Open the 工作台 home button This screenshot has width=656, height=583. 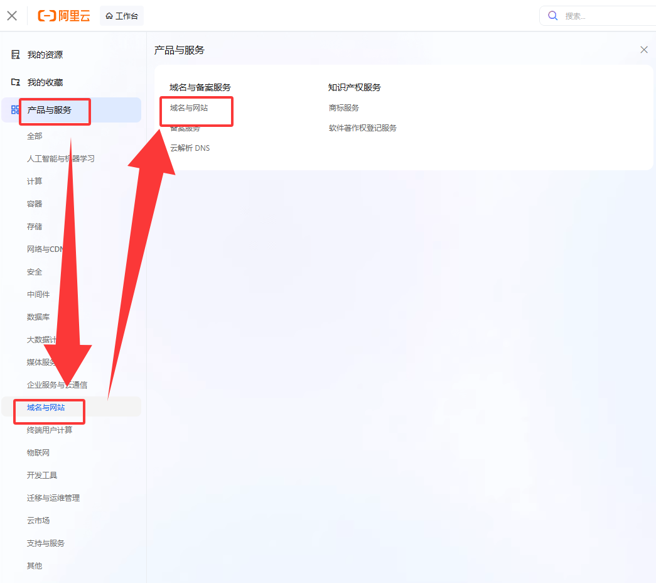122,16
